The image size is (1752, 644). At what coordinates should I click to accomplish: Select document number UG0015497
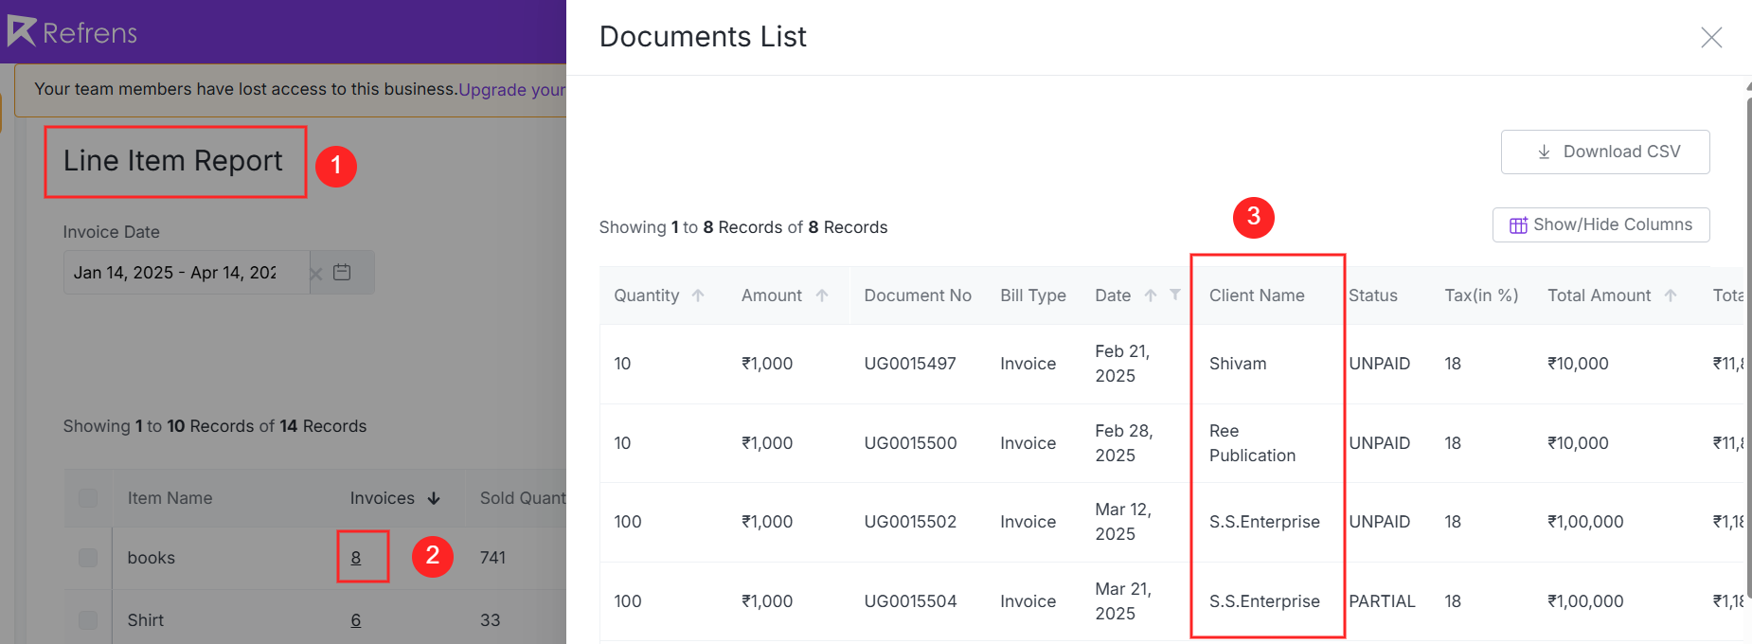point(910,364)
